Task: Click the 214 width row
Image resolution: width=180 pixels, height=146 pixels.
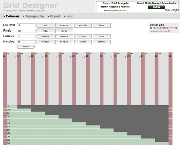Action: pos(26,113)
